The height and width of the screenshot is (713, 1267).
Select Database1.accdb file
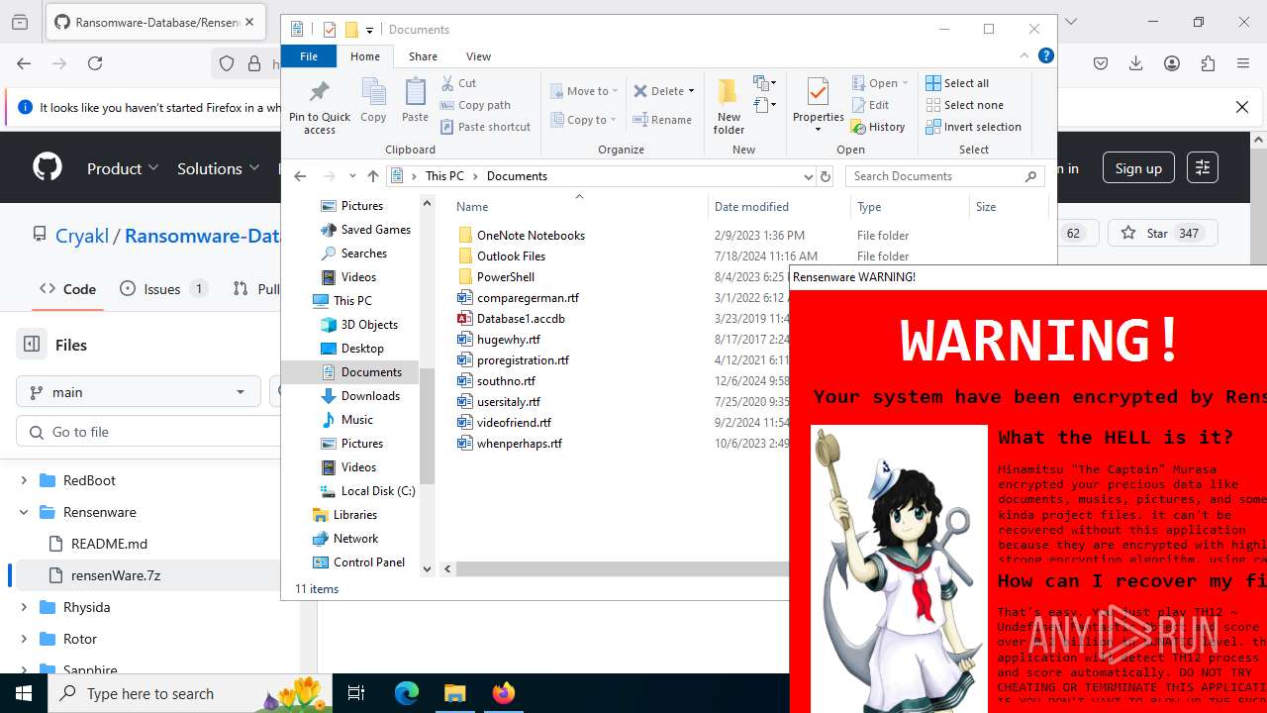[521, 319]
